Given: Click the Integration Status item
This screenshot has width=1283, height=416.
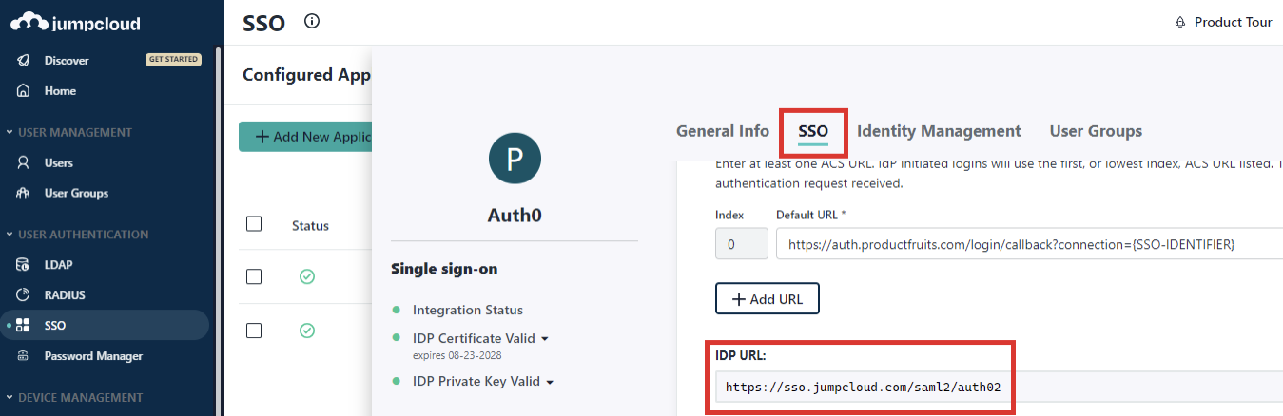Looking at the screenshot, I should click(467, 310).
